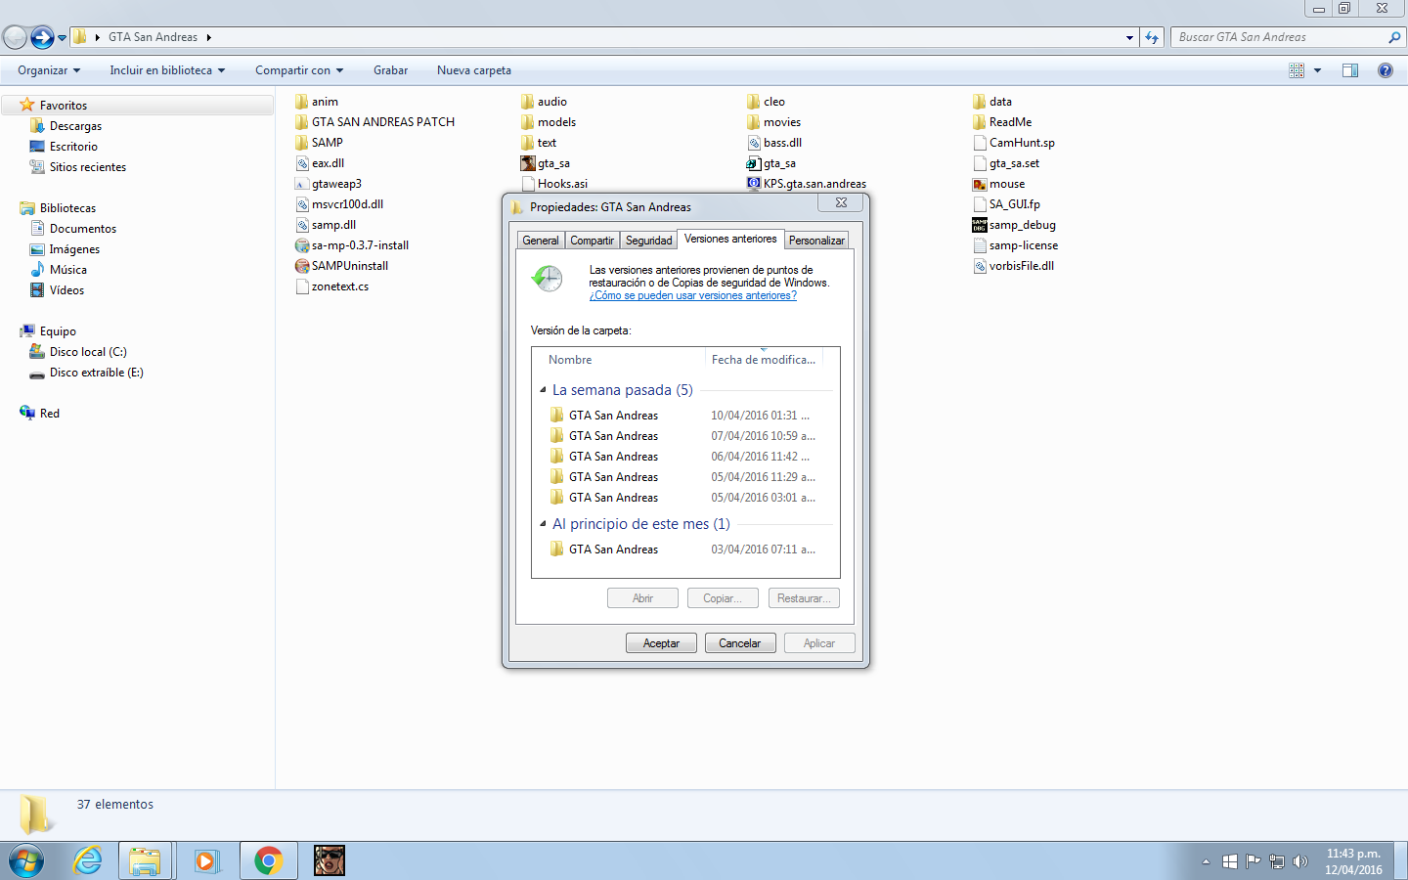The image size is (1408, 880).
Task: Select the bass.dll file
Action: click(774, 143)
